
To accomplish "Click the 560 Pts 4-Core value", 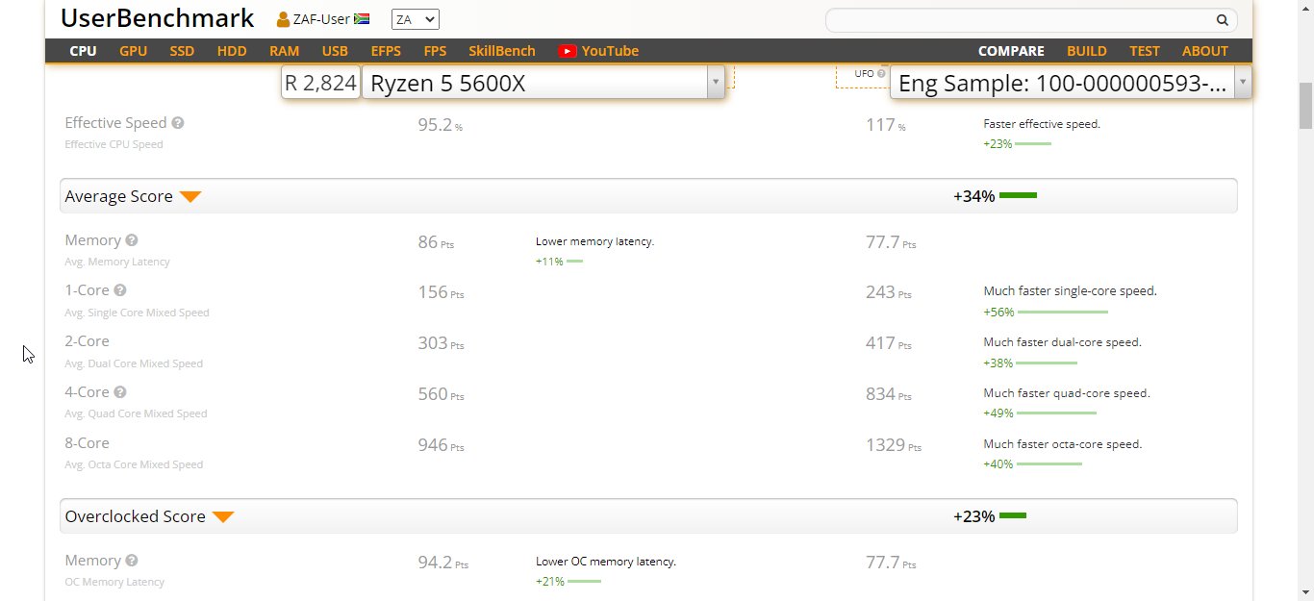I will coord(441,394).
